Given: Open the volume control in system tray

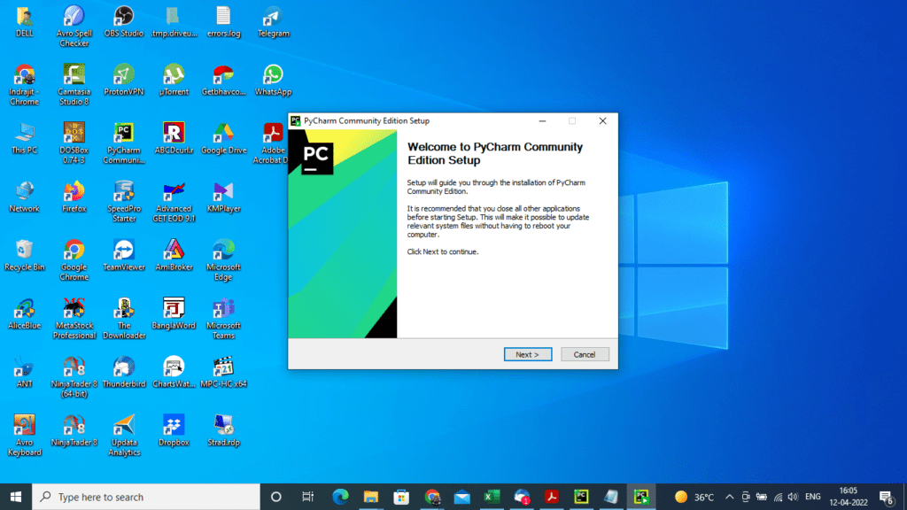Looking at the screenshot, I should pyautogui.click(x=793, y=497).
